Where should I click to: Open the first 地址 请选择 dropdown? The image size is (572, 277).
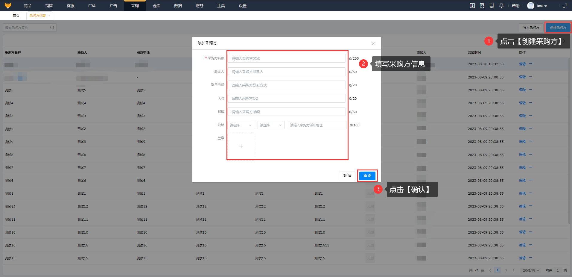tap(241, 125)
